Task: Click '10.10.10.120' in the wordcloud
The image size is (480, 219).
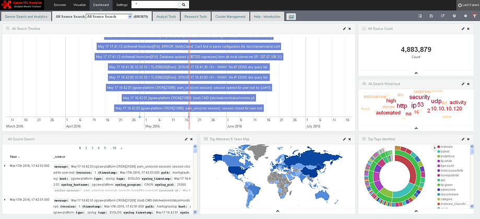Action: point(447,108)
